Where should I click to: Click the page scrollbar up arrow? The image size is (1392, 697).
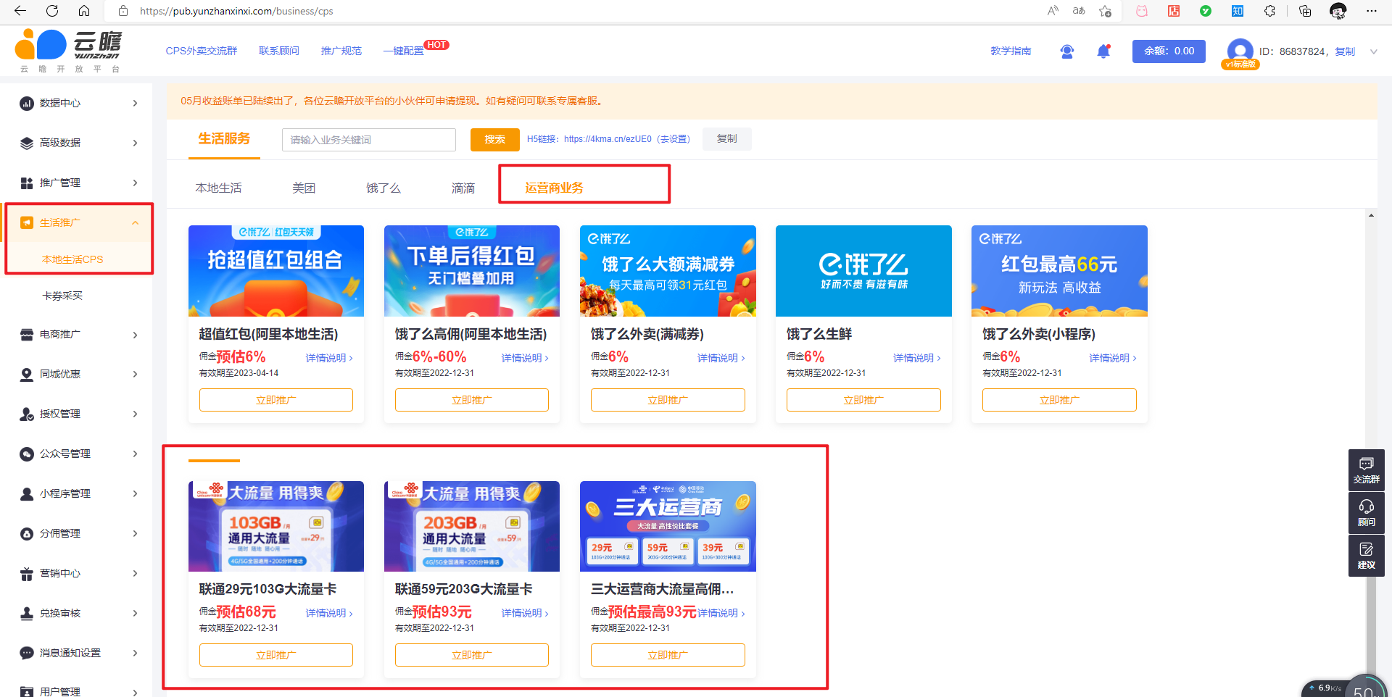[1371, 215]
